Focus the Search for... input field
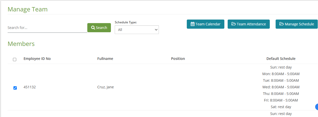This screenshot has width=318, height=117. pyautogui.click(x=47, y=28)
